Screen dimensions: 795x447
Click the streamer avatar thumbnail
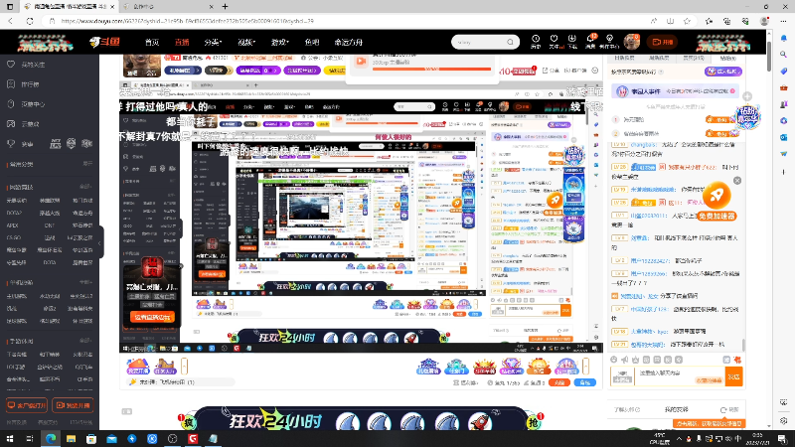(x=142, y=66)
